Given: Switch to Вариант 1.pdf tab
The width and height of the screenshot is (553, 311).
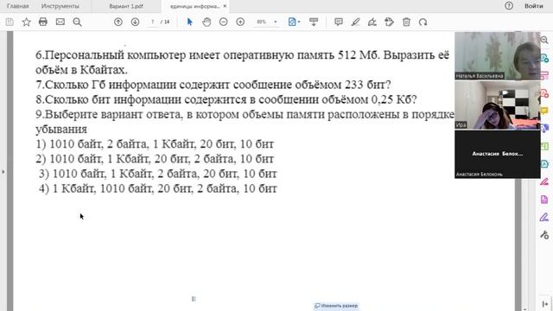Looking at the screenshot, I should [x=126, y=6].
